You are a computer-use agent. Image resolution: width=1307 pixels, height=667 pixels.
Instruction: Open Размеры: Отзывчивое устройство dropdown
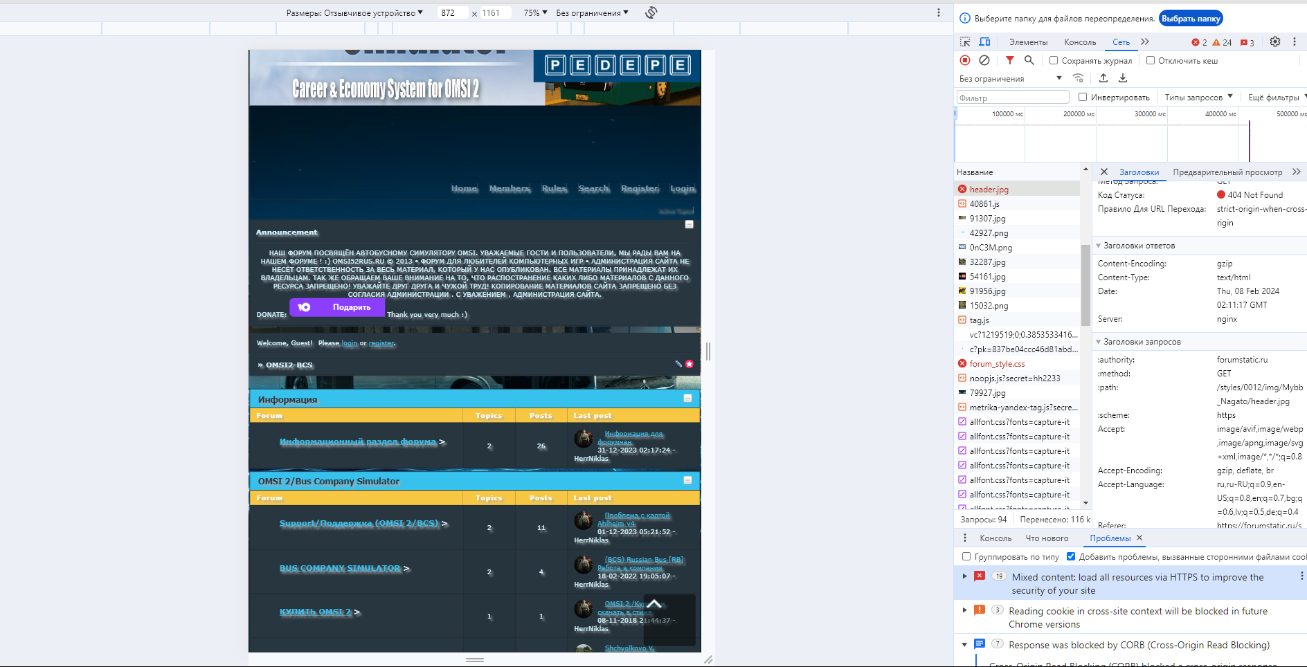(x=354, y=12)
